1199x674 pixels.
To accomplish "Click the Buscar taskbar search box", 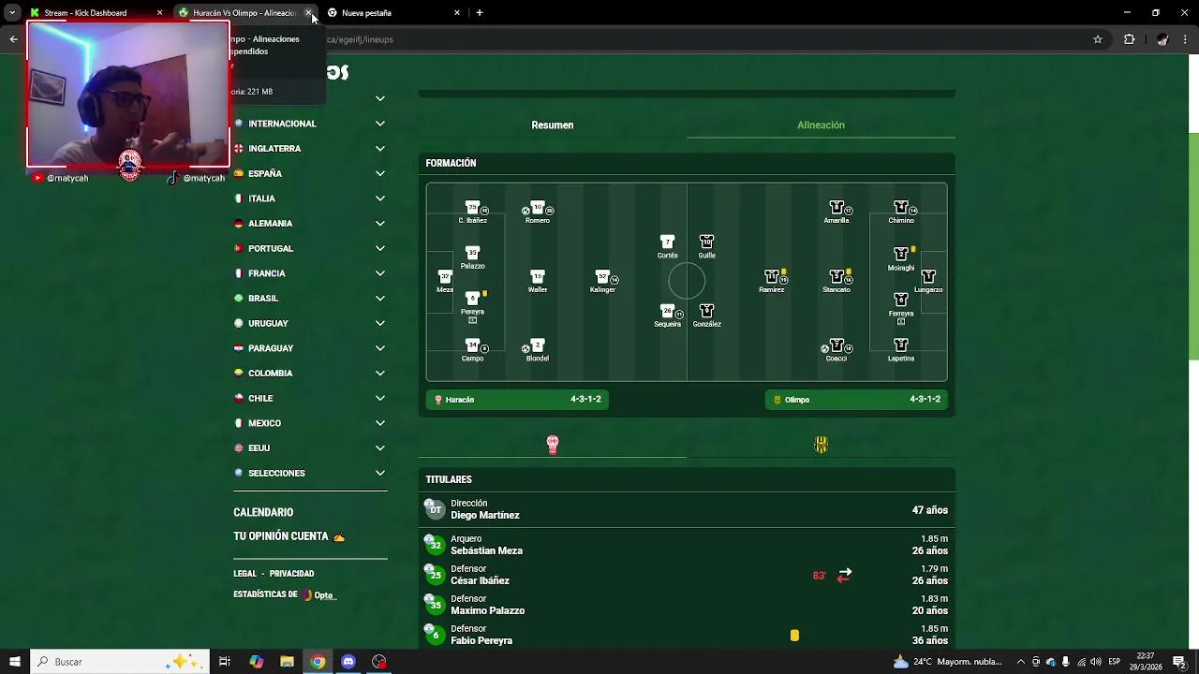I will 122,662.
